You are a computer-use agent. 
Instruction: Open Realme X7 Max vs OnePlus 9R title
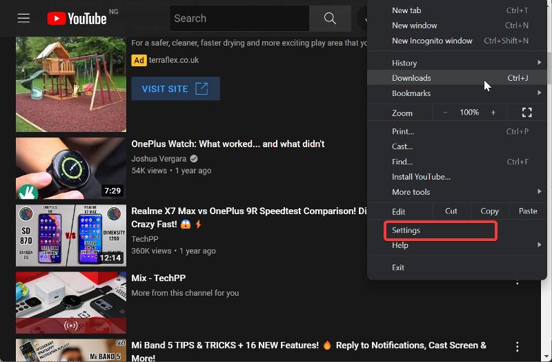click(x=249, y=218)
